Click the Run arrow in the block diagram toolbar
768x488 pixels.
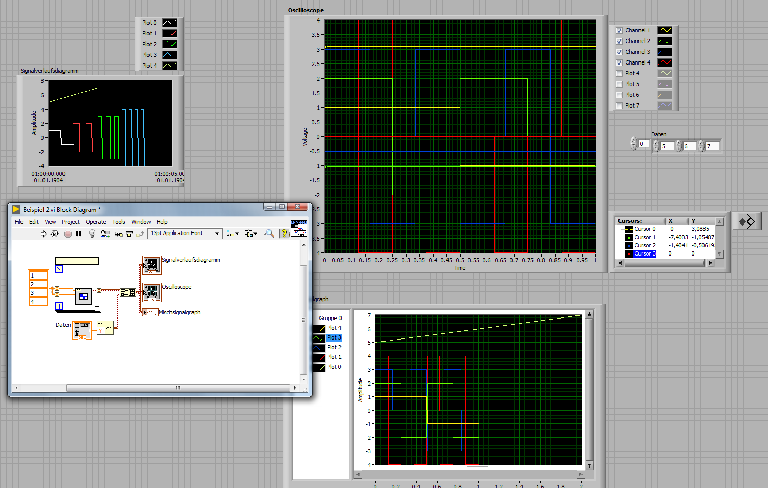coord(44,234)
